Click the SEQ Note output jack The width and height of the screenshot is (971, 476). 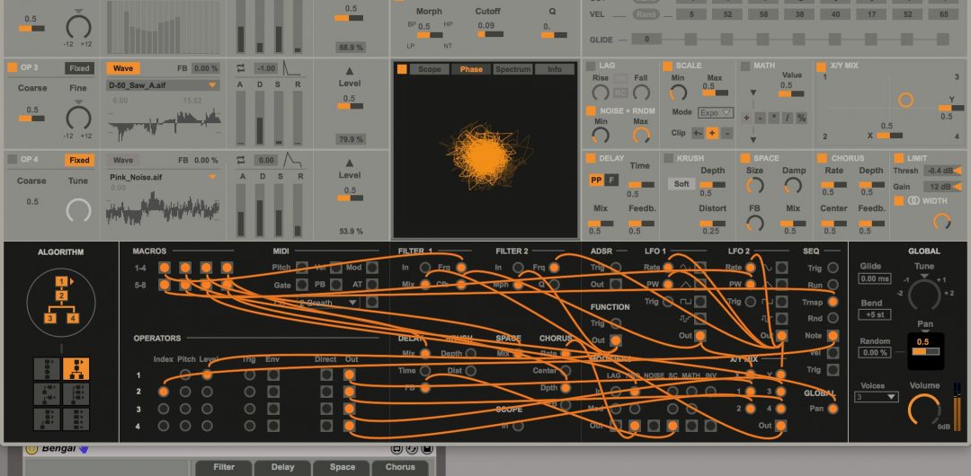833,336
